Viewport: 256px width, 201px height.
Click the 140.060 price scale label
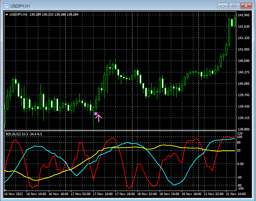point(244,83)
